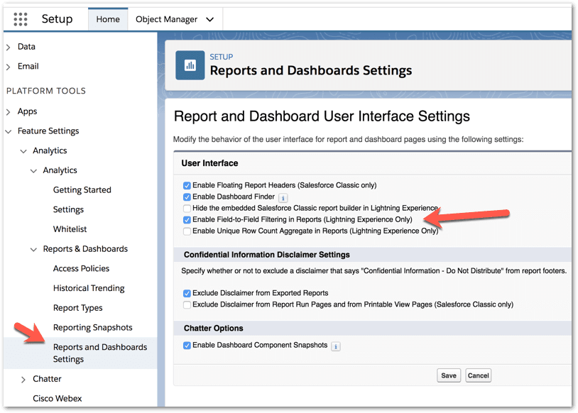Switch to the Object Manager tab
Screen dimensions: 578x413
[x=167, y=19]
